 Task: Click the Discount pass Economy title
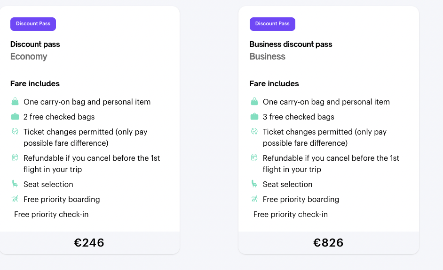pos(35,45)
